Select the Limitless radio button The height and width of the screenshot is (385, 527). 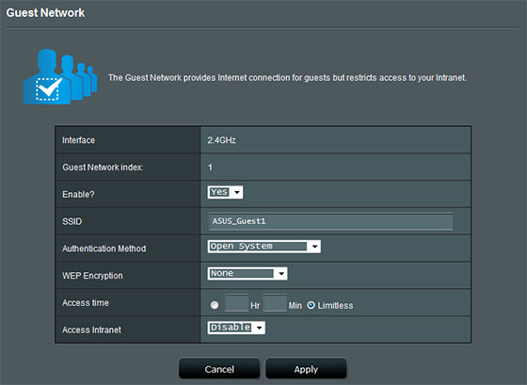coord(311,305)
